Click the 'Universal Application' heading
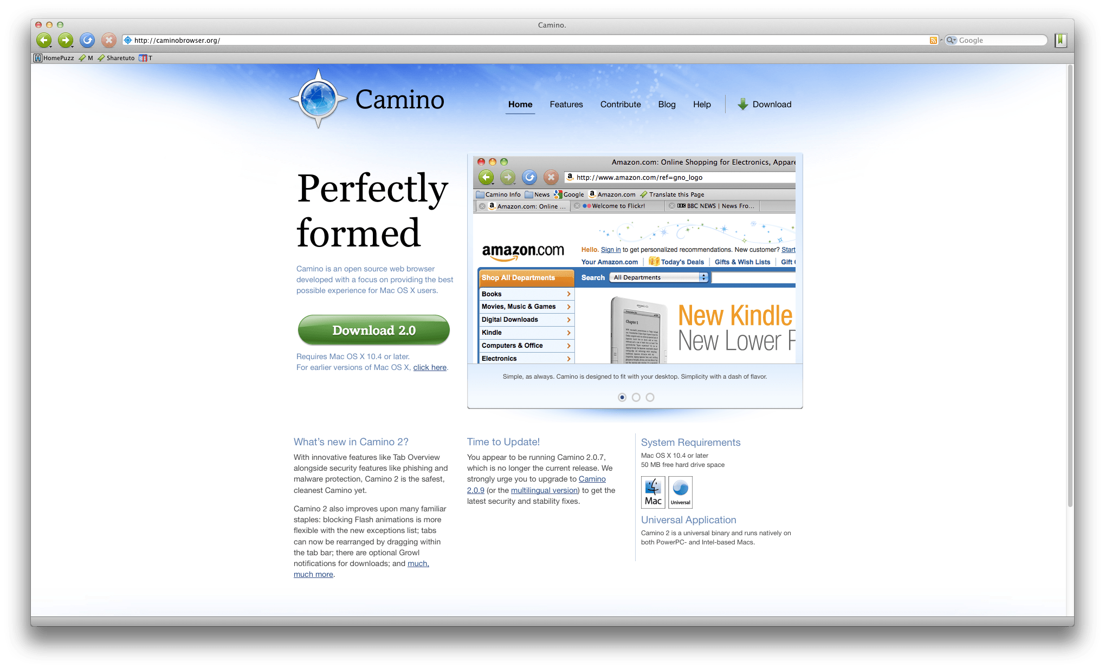Screen dimensions: 1105x669 (688, 520)
